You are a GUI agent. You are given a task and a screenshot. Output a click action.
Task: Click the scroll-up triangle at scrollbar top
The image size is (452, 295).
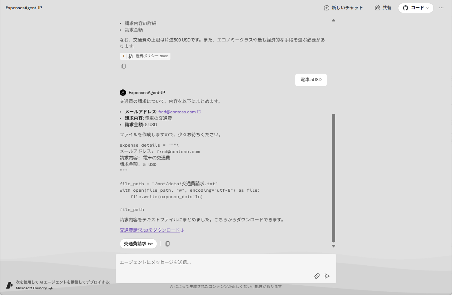pos(333,20)
